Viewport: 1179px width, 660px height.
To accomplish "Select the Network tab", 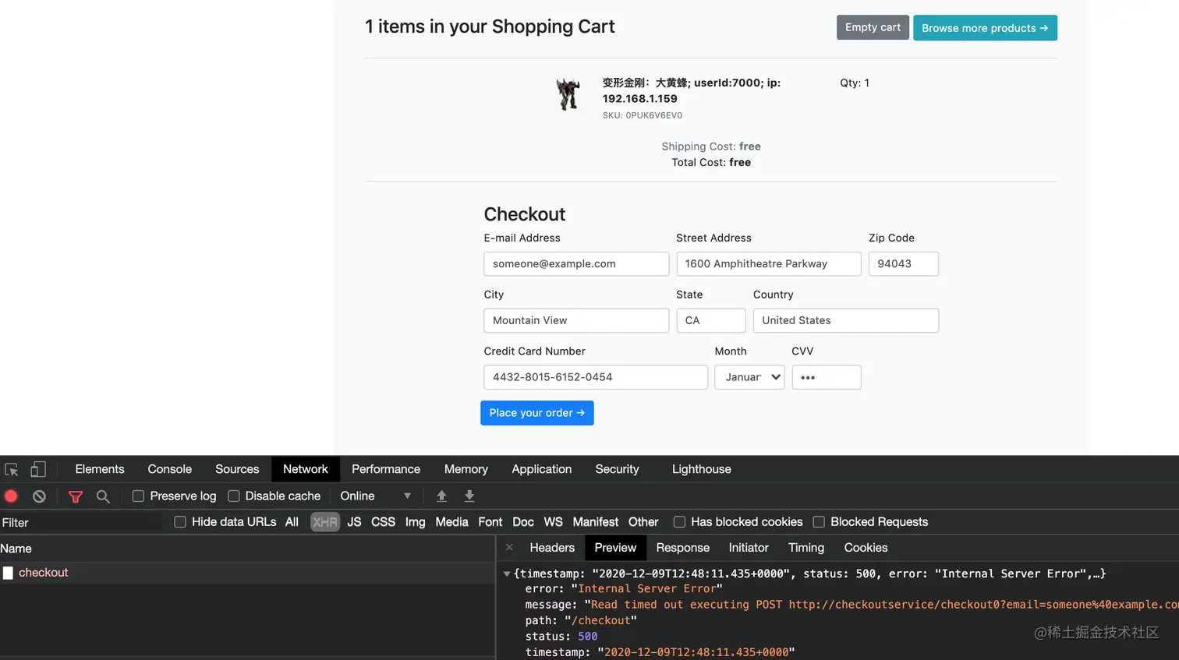I will [x=306, y=469].
